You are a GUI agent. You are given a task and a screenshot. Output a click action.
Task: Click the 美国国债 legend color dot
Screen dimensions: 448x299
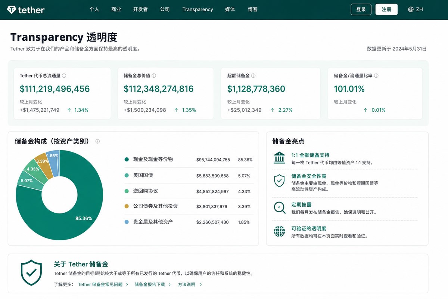pos(127,175)
